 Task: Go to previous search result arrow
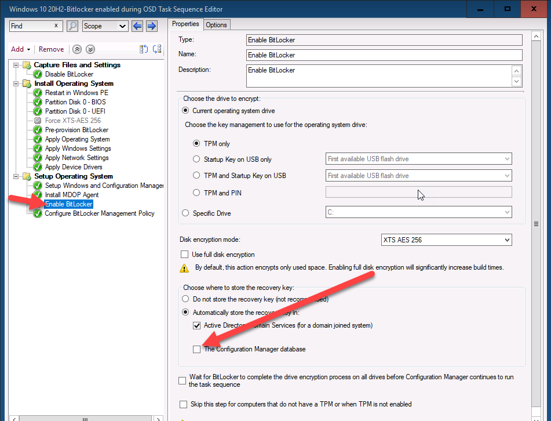[137, 26]
